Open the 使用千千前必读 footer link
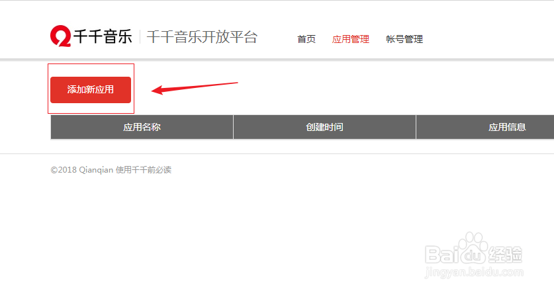Screen dimensions: 554x291 click(x=144, y=170)
